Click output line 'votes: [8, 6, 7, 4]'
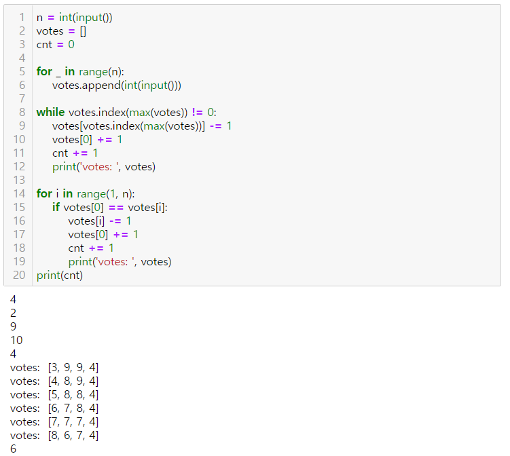The height and width of the screenshot is (456, 510). 54,435
